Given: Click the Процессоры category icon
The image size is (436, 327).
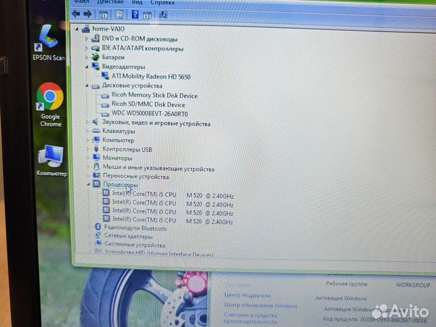Looking at the screenshot, I should [x=96, y=183].
